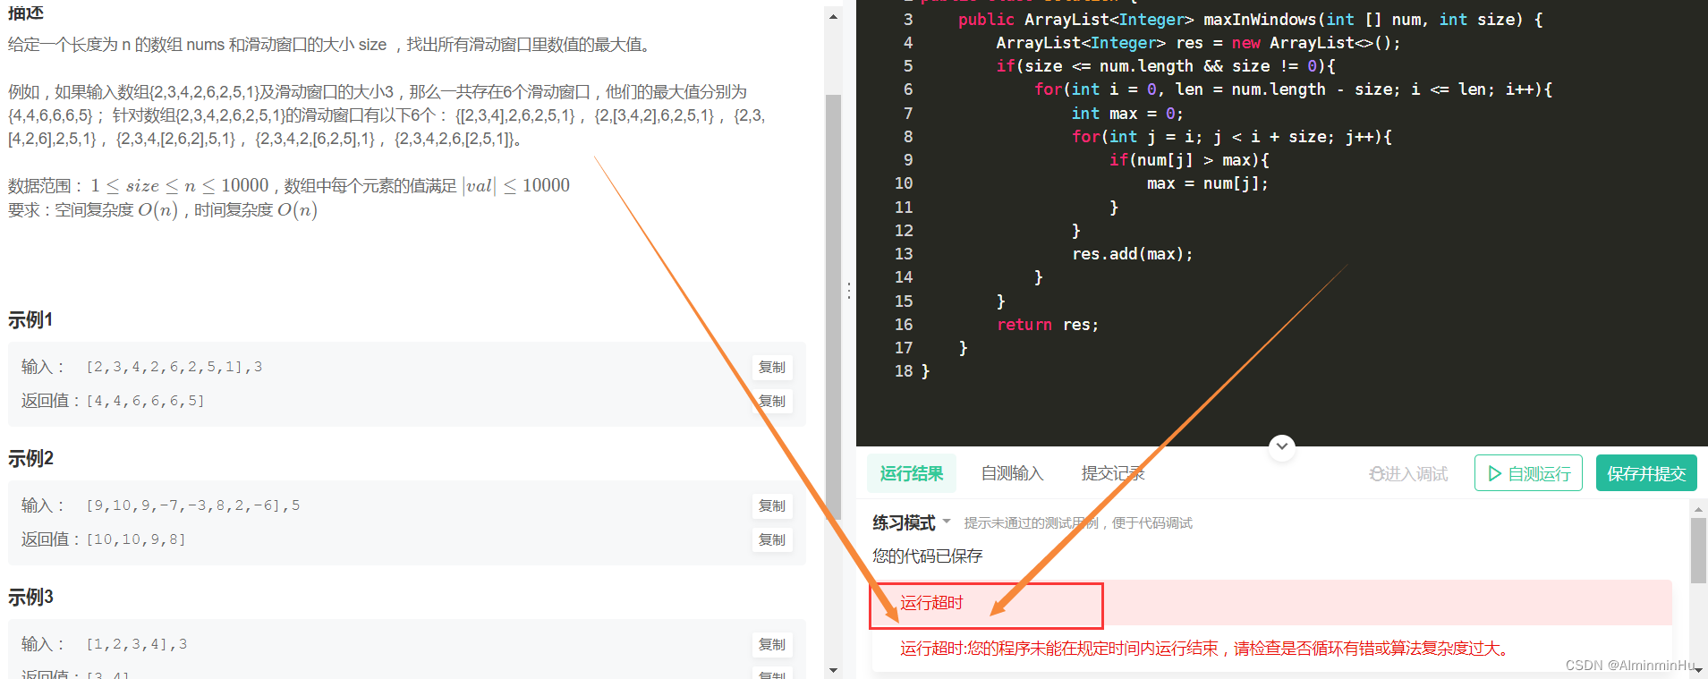Switch to the 自测输入 tab
The image size is (1708, 679).
pyautogui.click(x=1012, y=473)
